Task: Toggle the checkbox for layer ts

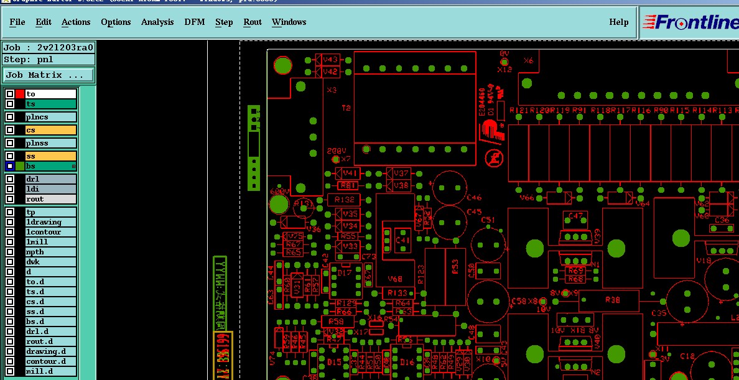Action: click(x=10, y=104)
